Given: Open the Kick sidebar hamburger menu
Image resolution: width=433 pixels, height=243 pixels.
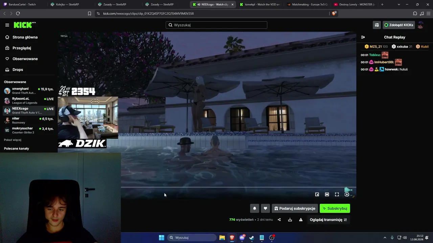Looking at the screenshot, I should (x=7, y=25).
